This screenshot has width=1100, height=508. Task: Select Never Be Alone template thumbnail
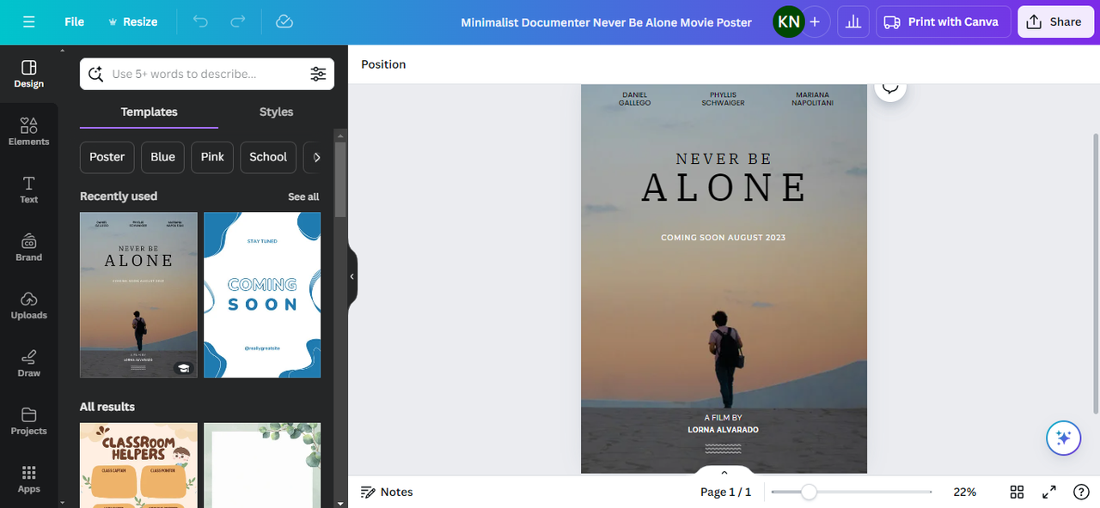[x=138, y=294]
